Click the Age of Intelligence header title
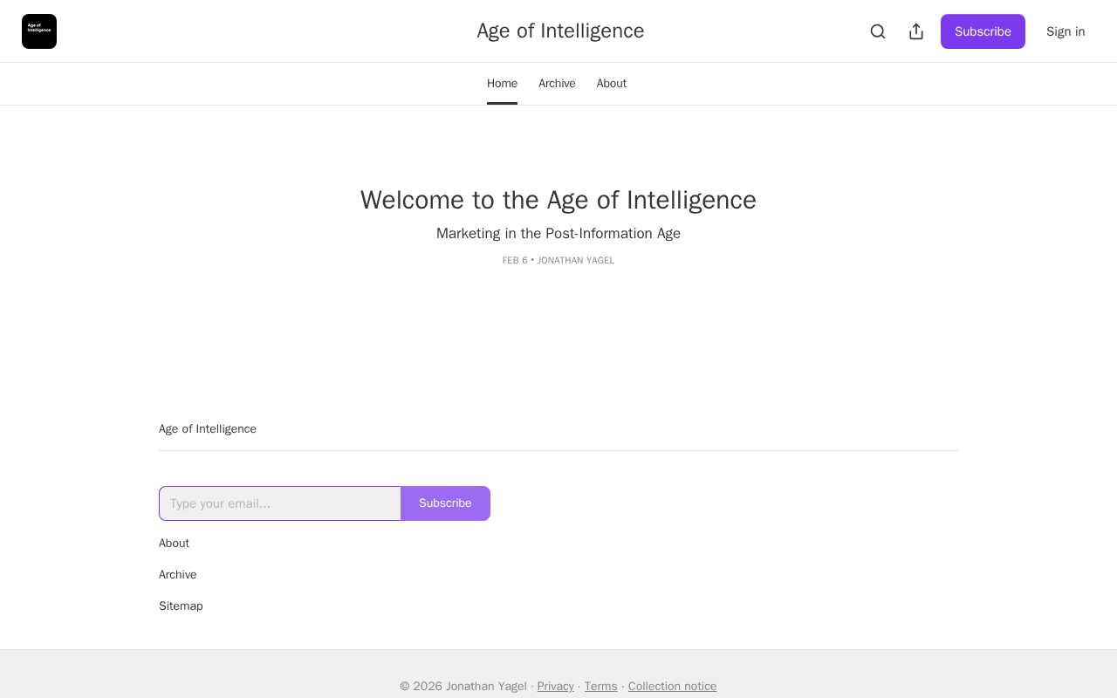 coord(560,31)
